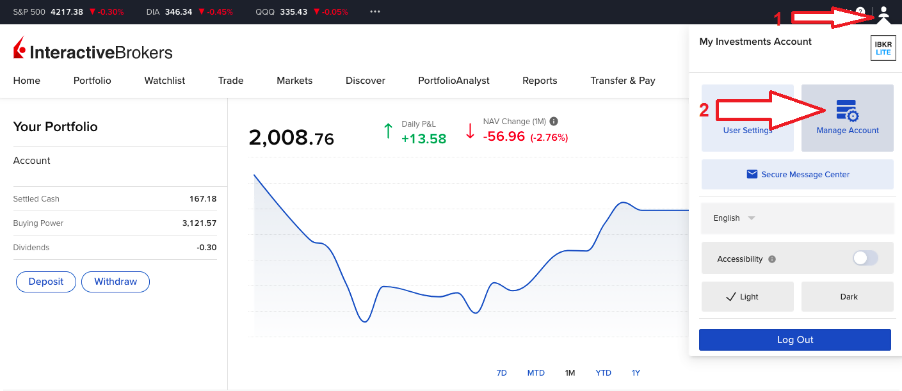Click the Daily P&L +13.58 value
This screenshot has height=391, width=902.
[424, 138]
